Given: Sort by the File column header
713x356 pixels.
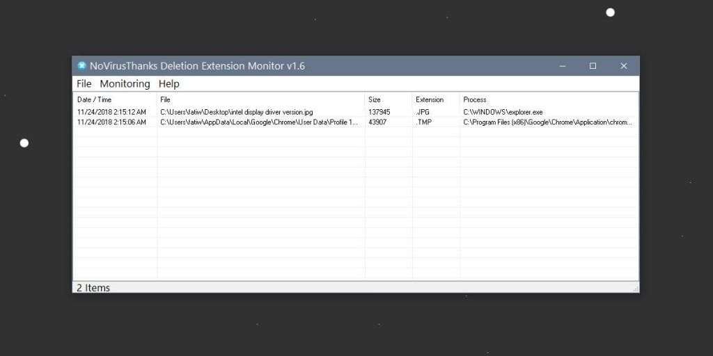Looking at the screenshot, I should [165, 99].
